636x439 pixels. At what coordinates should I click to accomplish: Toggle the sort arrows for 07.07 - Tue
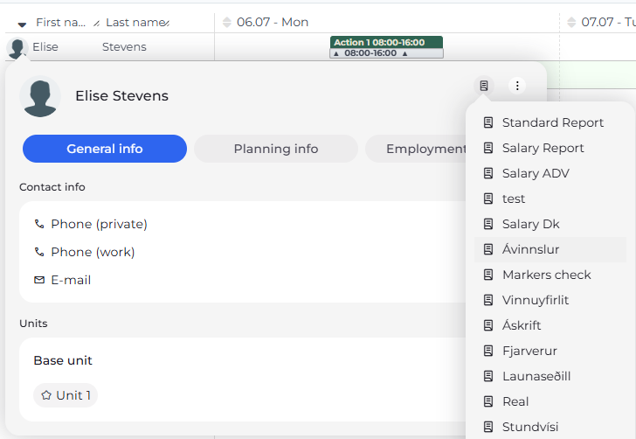click(571, 23)
